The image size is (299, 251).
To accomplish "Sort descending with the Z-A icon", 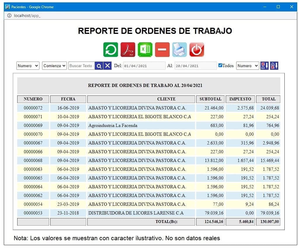I will point(265,66).
